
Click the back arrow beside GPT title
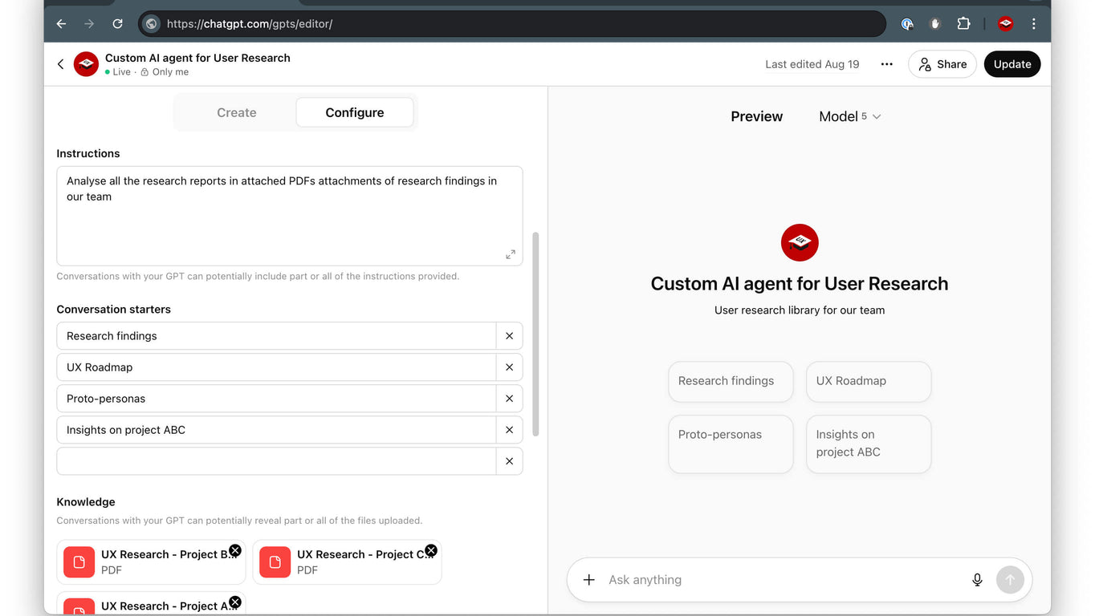tap(60, 64)
